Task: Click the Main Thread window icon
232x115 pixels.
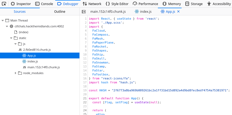Action: 7,20
